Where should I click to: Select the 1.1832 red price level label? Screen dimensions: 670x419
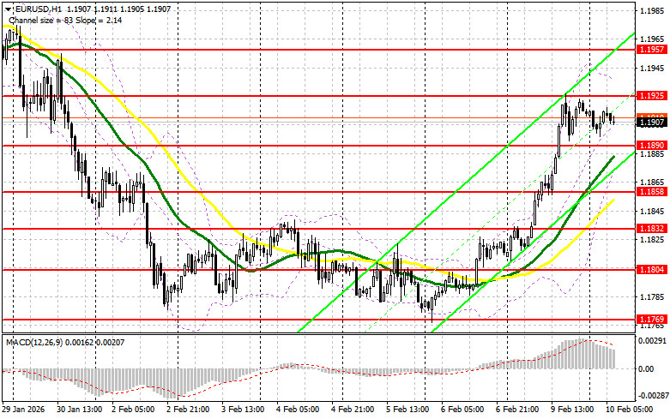[x=652, y=229]
